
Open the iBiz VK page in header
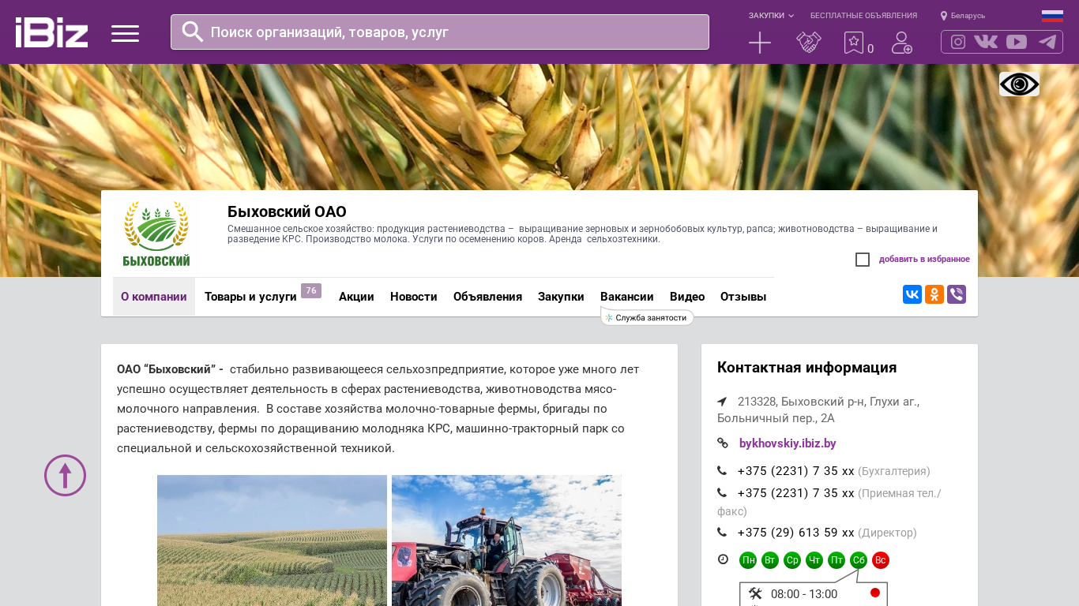(986, 42)
